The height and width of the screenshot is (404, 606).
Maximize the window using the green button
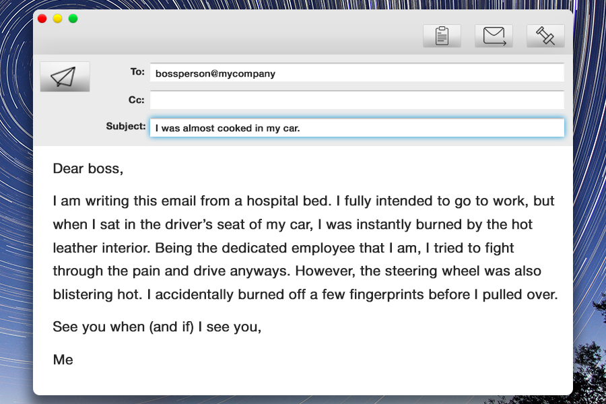[x=73, y=19]
